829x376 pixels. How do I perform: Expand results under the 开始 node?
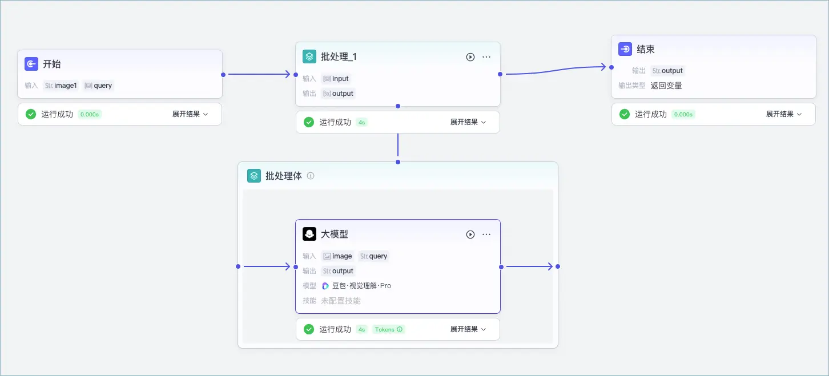coord(190,114)
